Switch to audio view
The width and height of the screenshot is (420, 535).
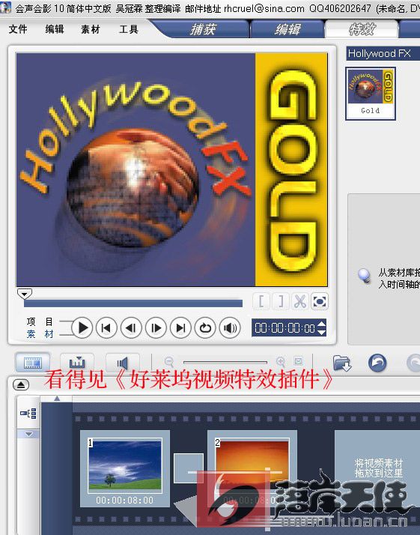pos(122,363)
